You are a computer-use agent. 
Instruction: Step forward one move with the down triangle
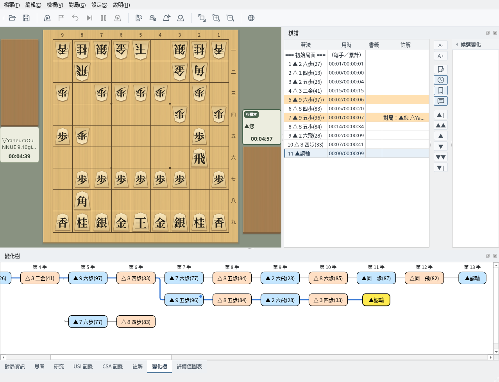pos(441,147)
